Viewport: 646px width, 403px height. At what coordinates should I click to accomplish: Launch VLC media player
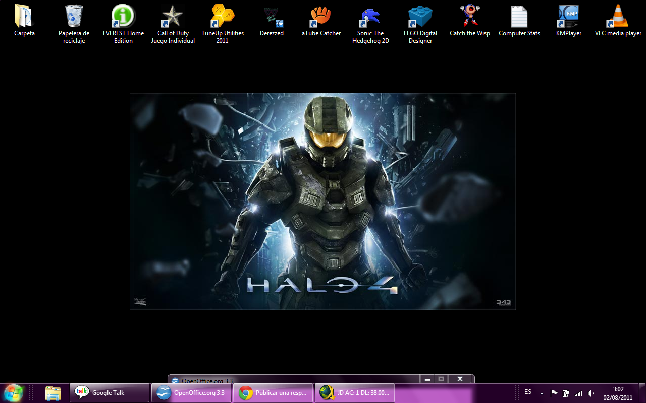pos(618,15)
